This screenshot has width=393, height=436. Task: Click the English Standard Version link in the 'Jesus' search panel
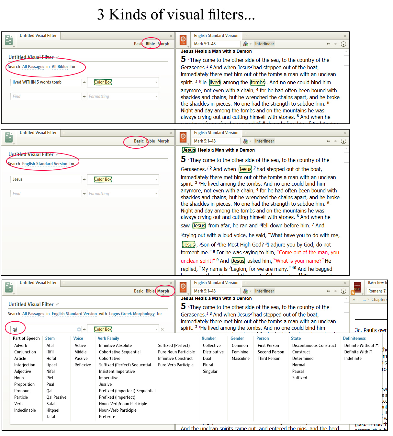click(x=45, y=164)
